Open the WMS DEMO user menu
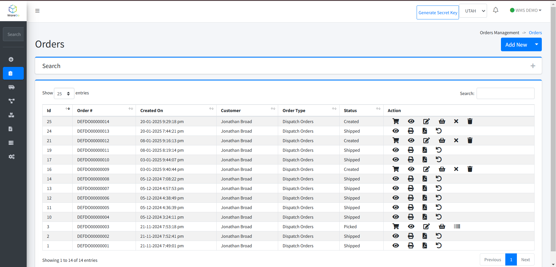 coord(526,10)
